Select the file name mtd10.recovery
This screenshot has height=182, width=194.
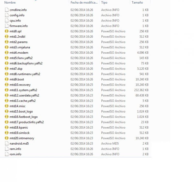click(20, 85)
